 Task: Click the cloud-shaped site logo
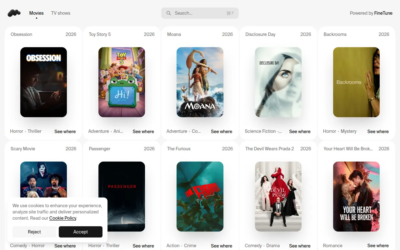coord(14,13)
